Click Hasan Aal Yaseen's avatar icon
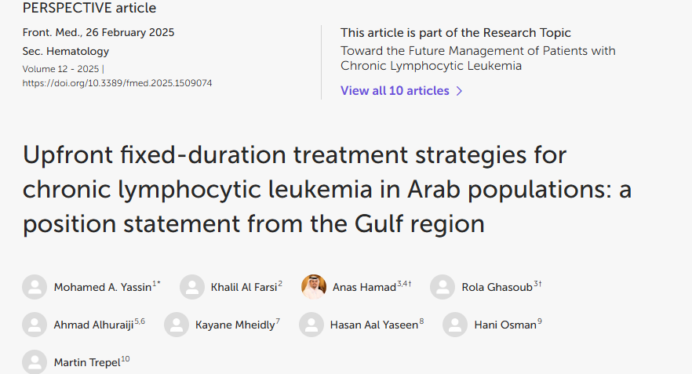 tap(311, 325)
